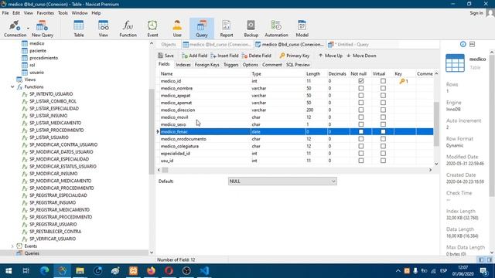Select the Query toolbar icon
Screen dimensions: 495x278
(x=201, y=29)
